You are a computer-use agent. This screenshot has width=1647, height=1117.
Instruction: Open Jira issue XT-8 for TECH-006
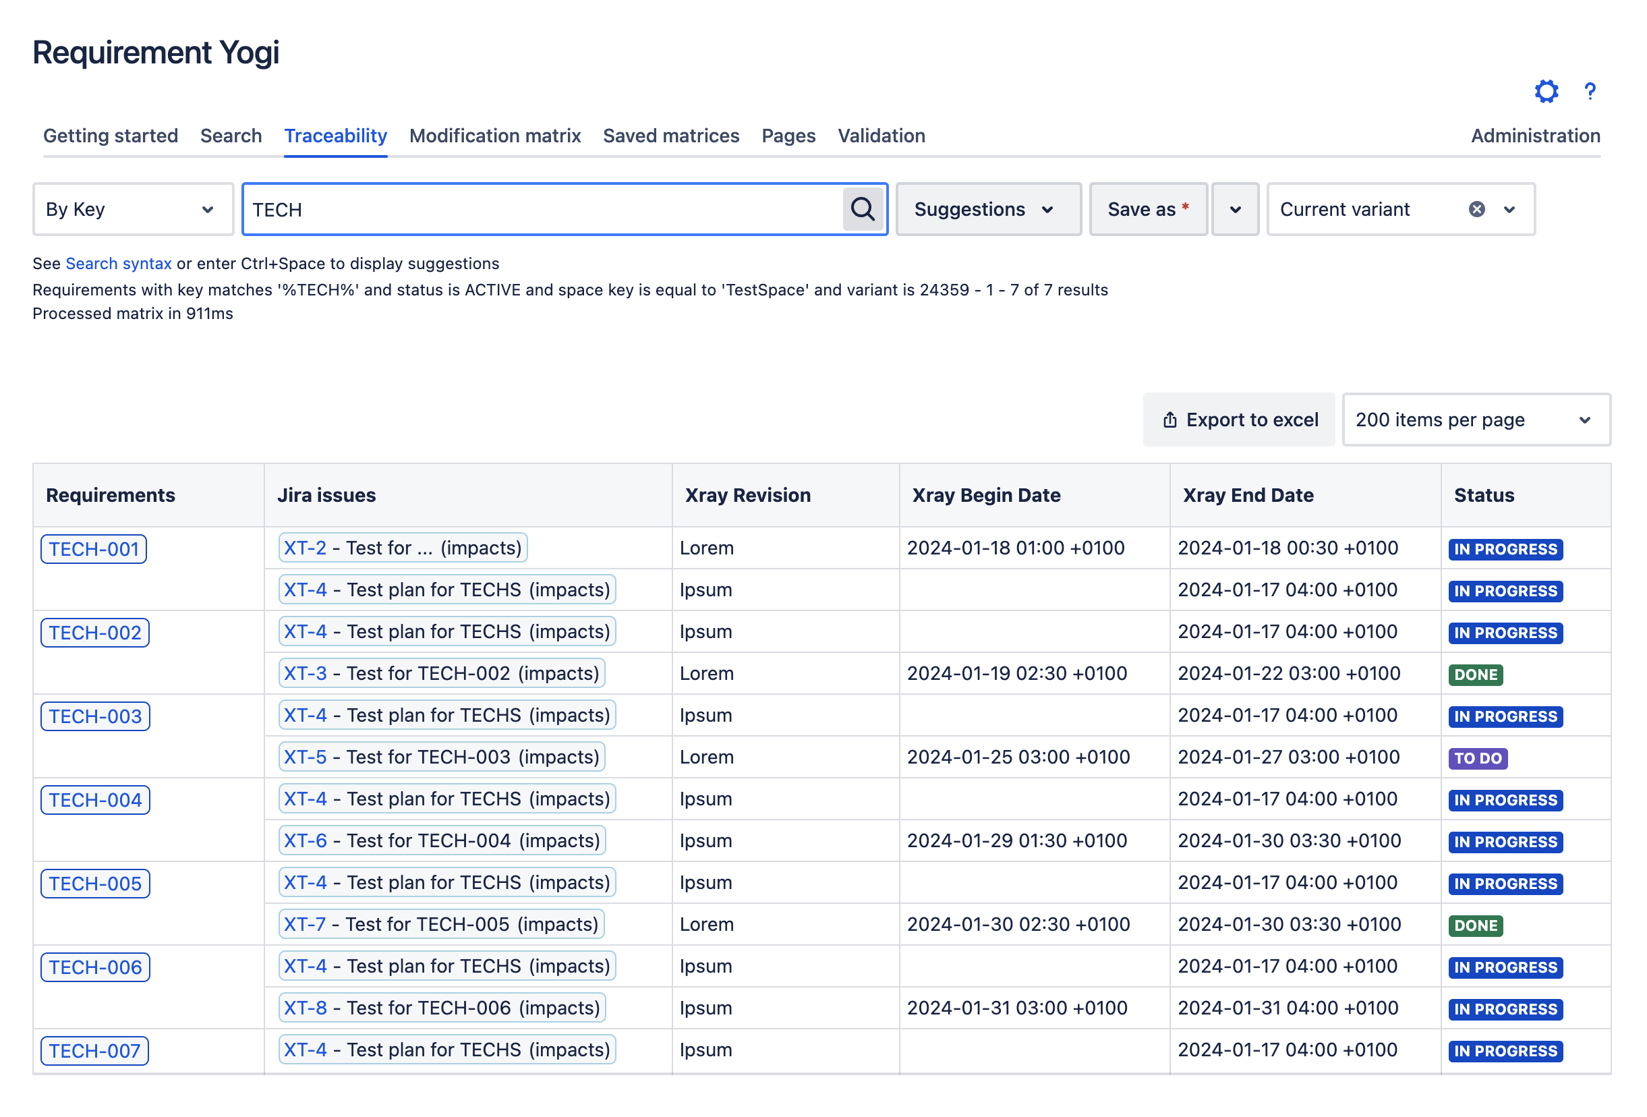pyautogui.click(x=305, y=1007)
